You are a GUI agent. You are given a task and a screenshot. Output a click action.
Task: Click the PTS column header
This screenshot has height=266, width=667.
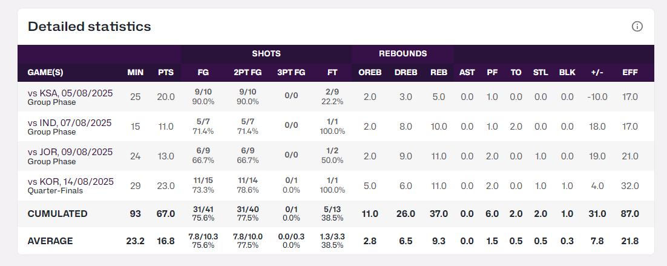point(166,73)
